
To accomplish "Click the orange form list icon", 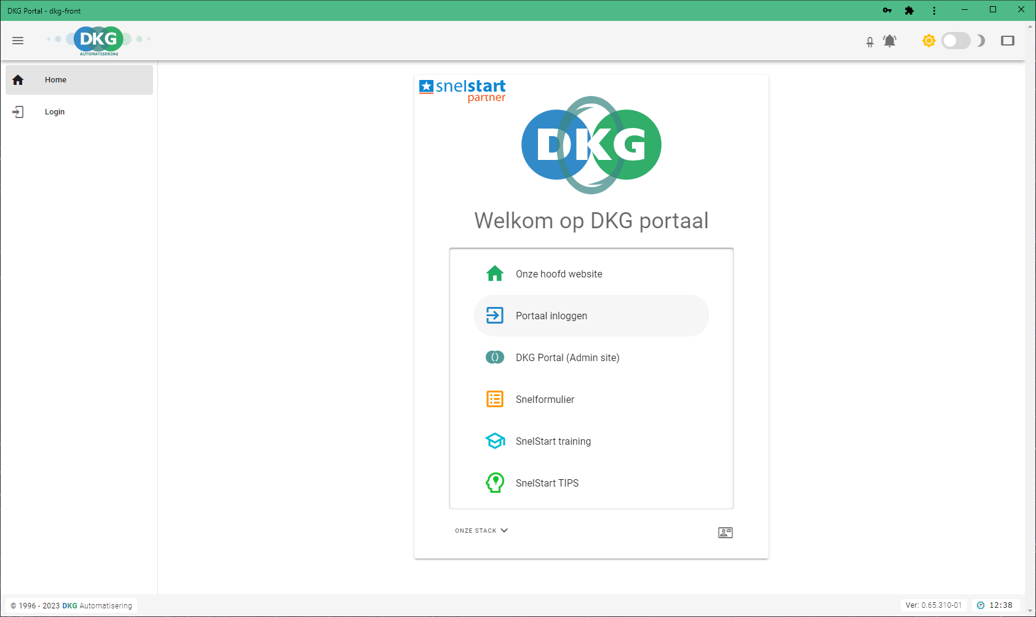I will pos(495,399).
